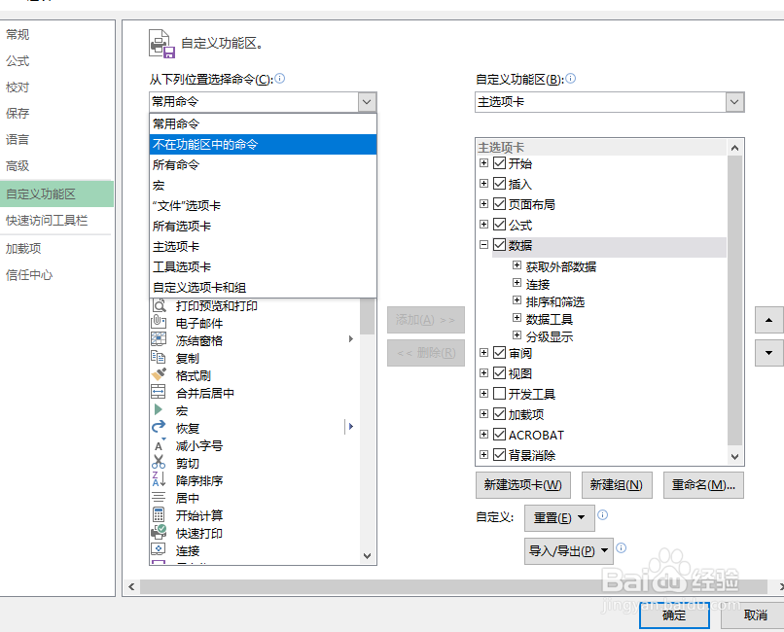The height and width of the screenshot is (632, 784).
Task: Click the 降序排序 (Sort Descending) icon
Action: tap(160, 479)
